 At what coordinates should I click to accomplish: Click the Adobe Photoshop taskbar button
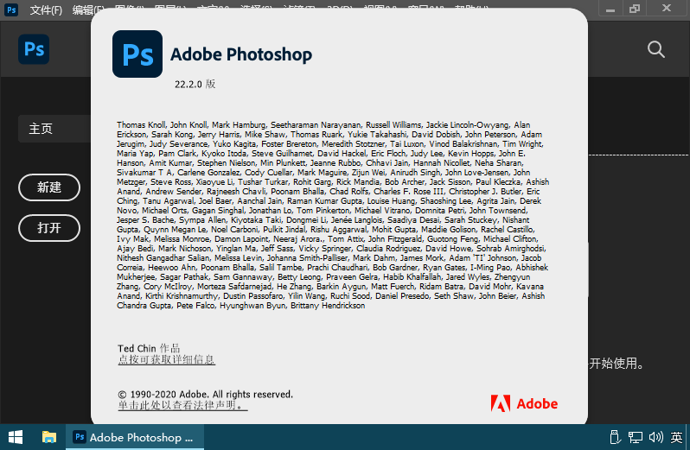pyautogui.click(x=135, y=437)
